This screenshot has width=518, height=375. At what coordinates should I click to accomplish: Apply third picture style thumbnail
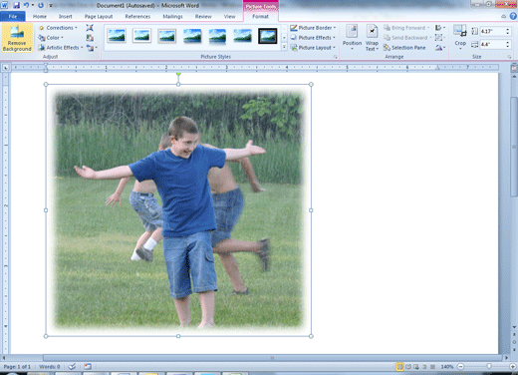click(x=167, y=36)
